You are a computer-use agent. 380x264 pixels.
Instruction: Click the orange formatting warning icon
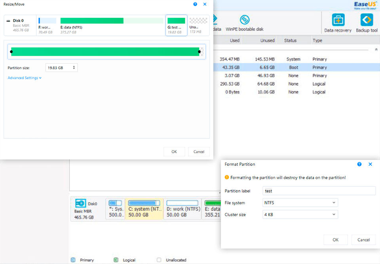[x=227, y=178]
